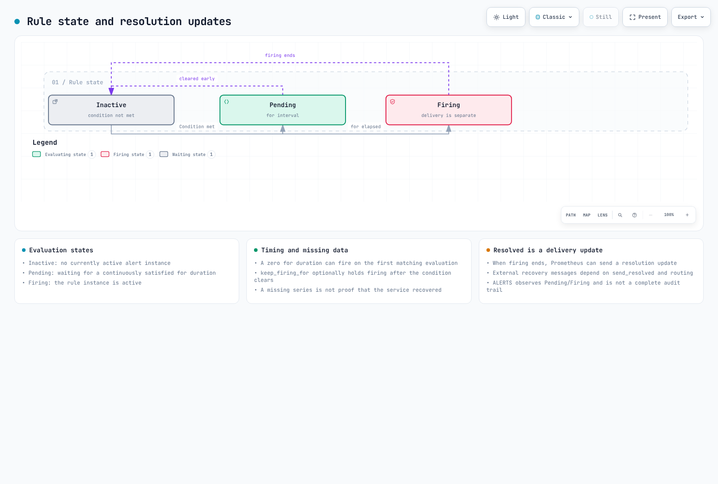The image size is (718, 484).
Task: Toggle MAP mode in diagram toolbar
Action: (587, 215)
